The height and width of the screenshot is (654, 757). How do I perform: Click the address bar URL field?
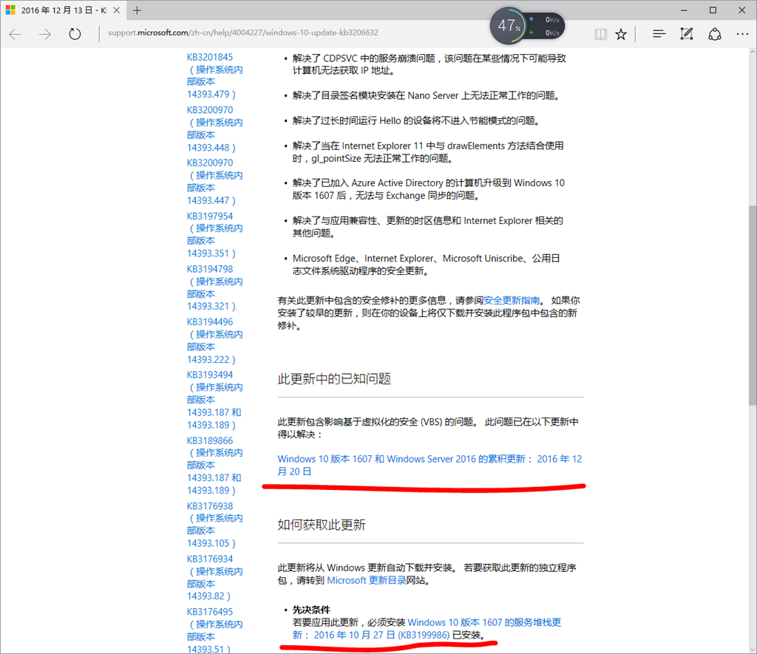pyautogui.click(x=243, y=33)
